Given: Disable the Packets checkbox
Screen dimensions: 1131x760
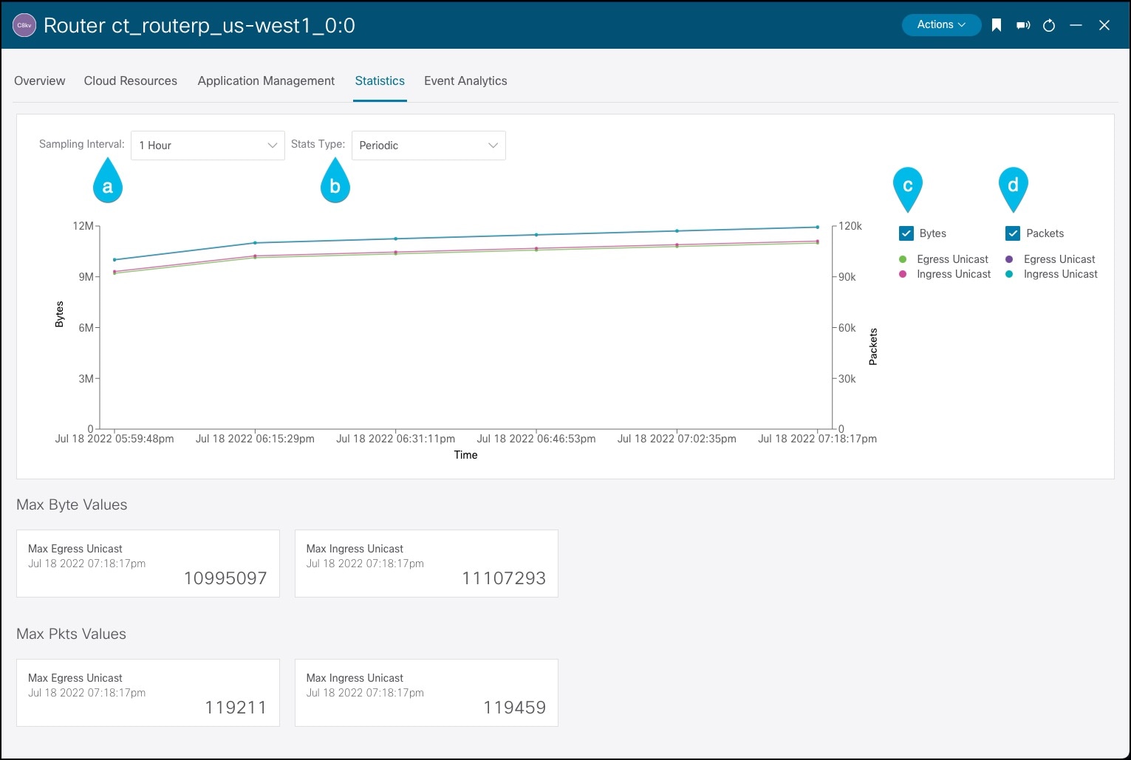Looking at the screenshot, I should [1012, 233].
